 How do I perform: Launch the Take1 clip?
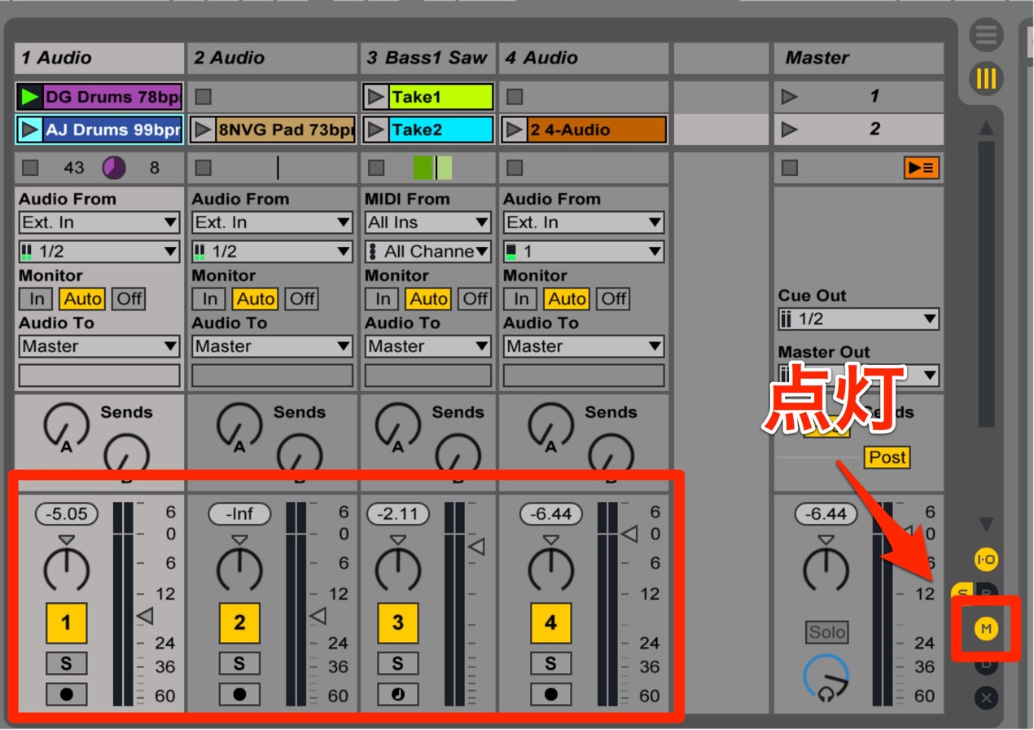pos(375,97)
